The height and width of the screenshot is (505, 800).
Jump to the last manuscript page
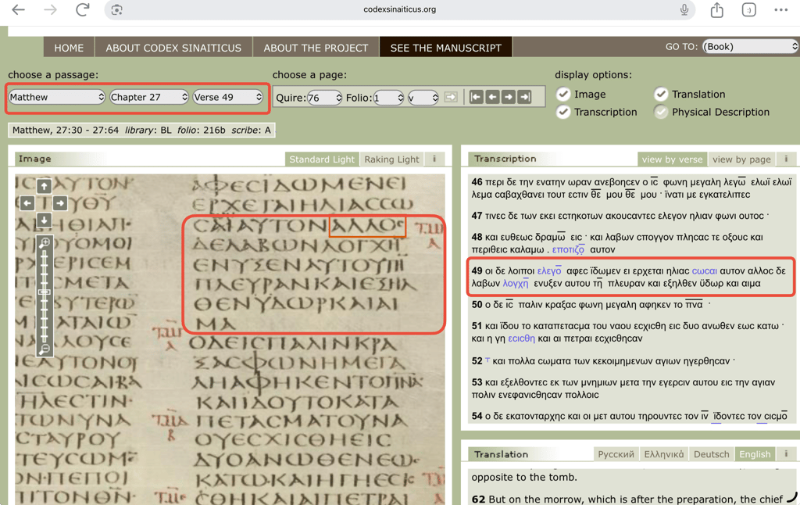point(524,97)
